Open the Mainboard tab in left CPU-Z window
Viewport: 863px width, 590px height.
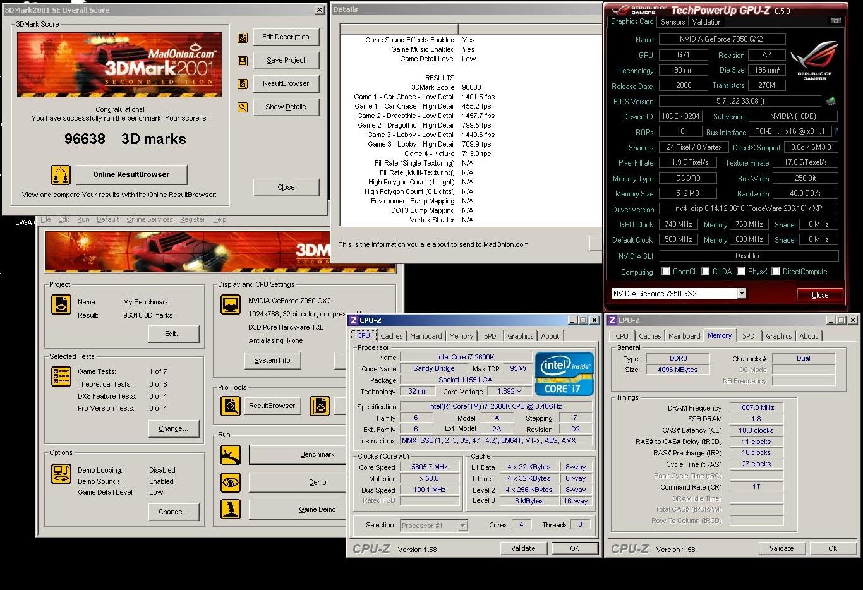[x=426, y=336]
